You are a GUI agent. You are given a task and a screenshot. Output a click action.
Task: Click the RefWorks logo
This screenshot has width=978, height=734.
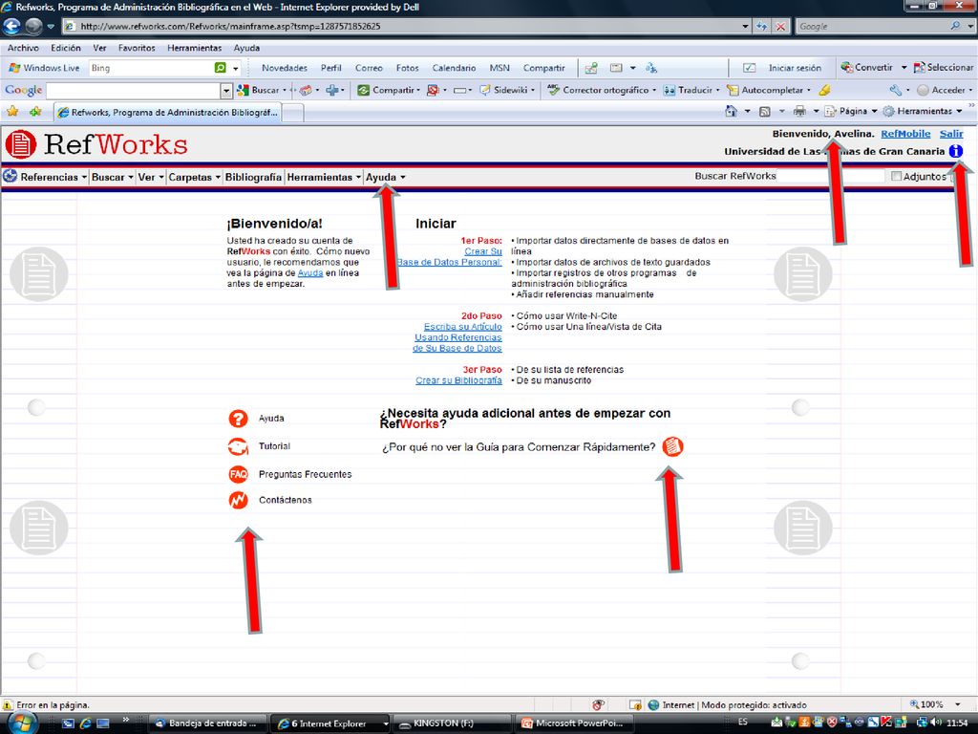click(96, 144)
